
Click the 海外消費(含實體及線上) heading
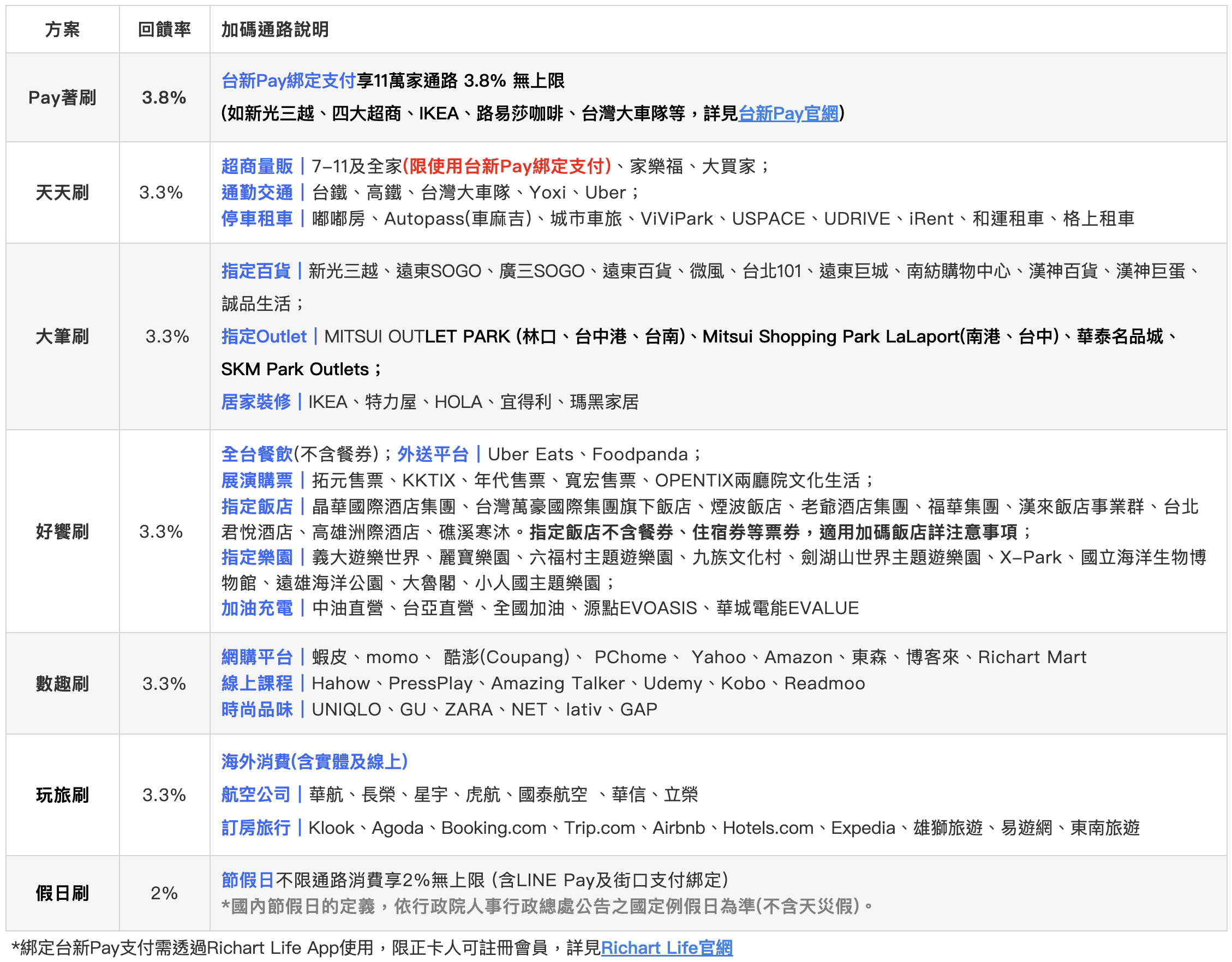315,762
